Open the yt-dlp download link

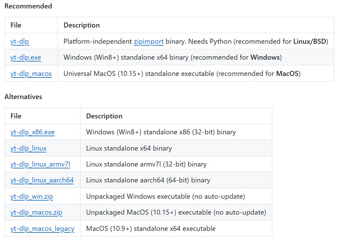point(19,42)
